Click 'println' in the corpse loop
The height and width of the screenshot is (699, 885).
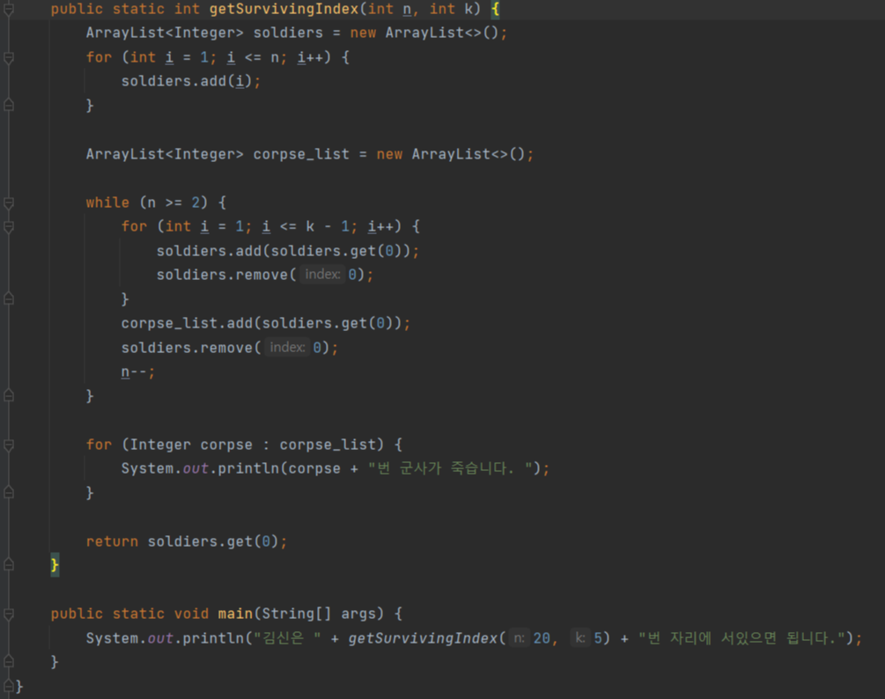point(248,468)
